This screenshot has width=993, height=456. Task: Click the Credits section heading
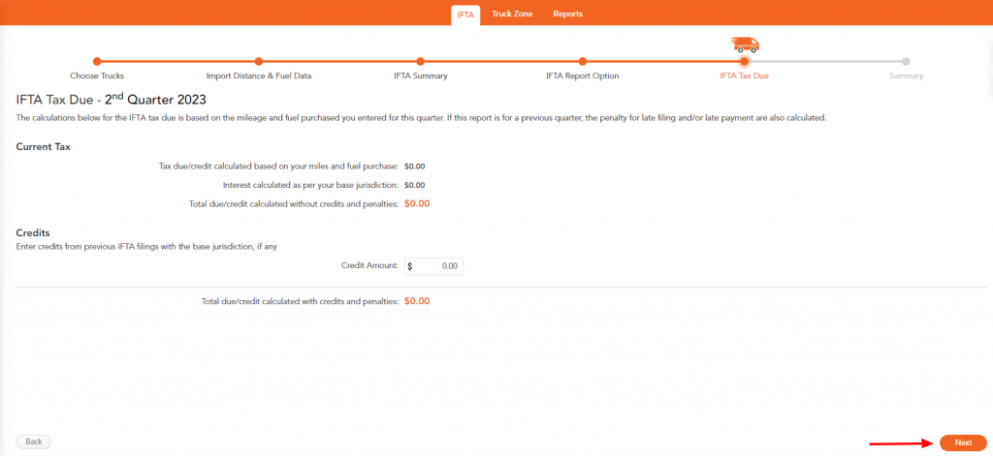click(33, 233)
